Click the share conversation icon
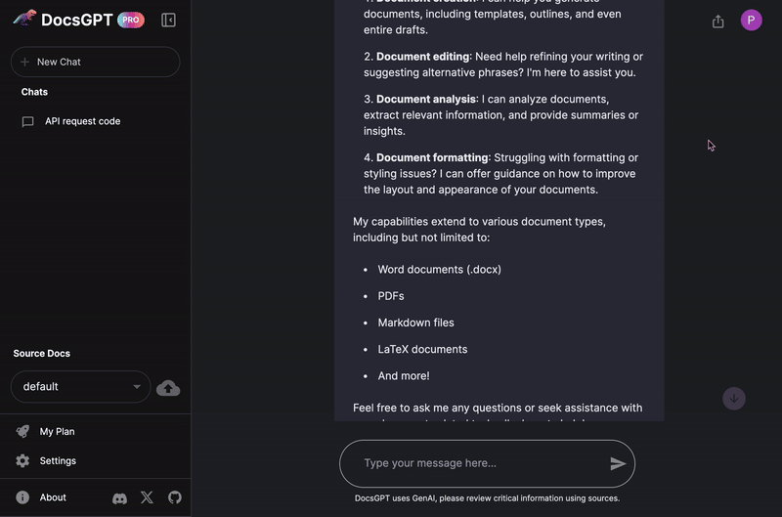 click(x=717, y=21)
